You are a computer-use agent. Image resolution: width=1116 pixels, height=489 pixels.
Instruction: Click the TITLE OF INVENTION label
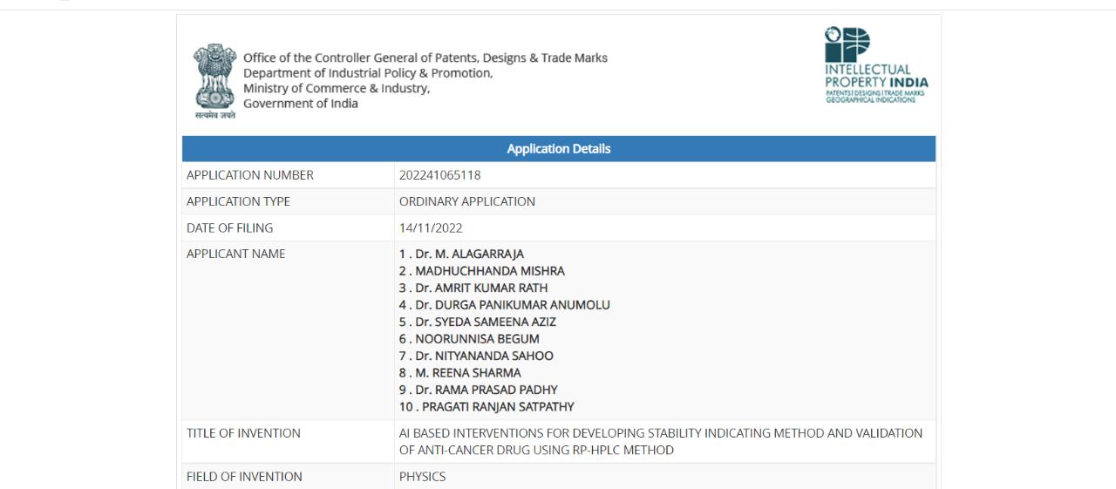(243, 433)
